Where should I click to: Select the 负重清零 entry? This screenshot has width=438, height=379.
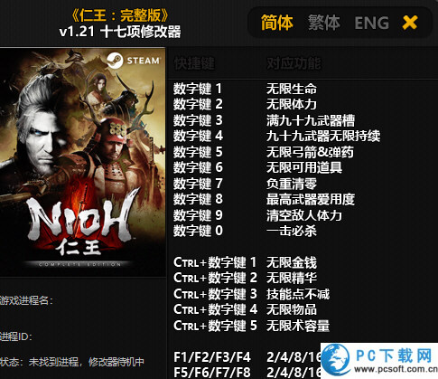(x=292, y=184)
